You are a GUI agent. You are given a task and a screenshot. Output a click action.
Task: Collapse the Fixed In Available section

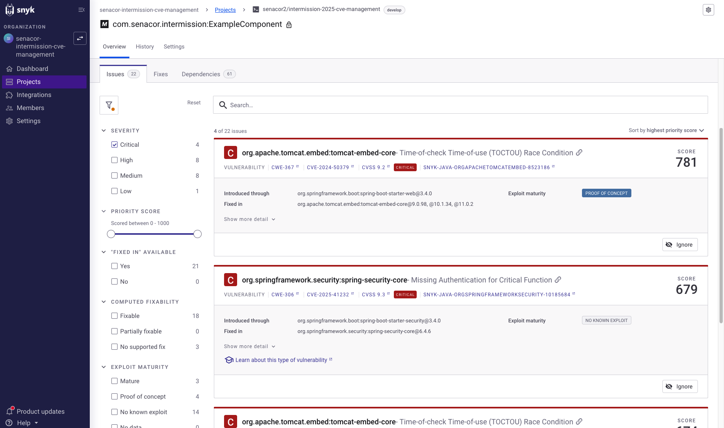click(104, 252)
